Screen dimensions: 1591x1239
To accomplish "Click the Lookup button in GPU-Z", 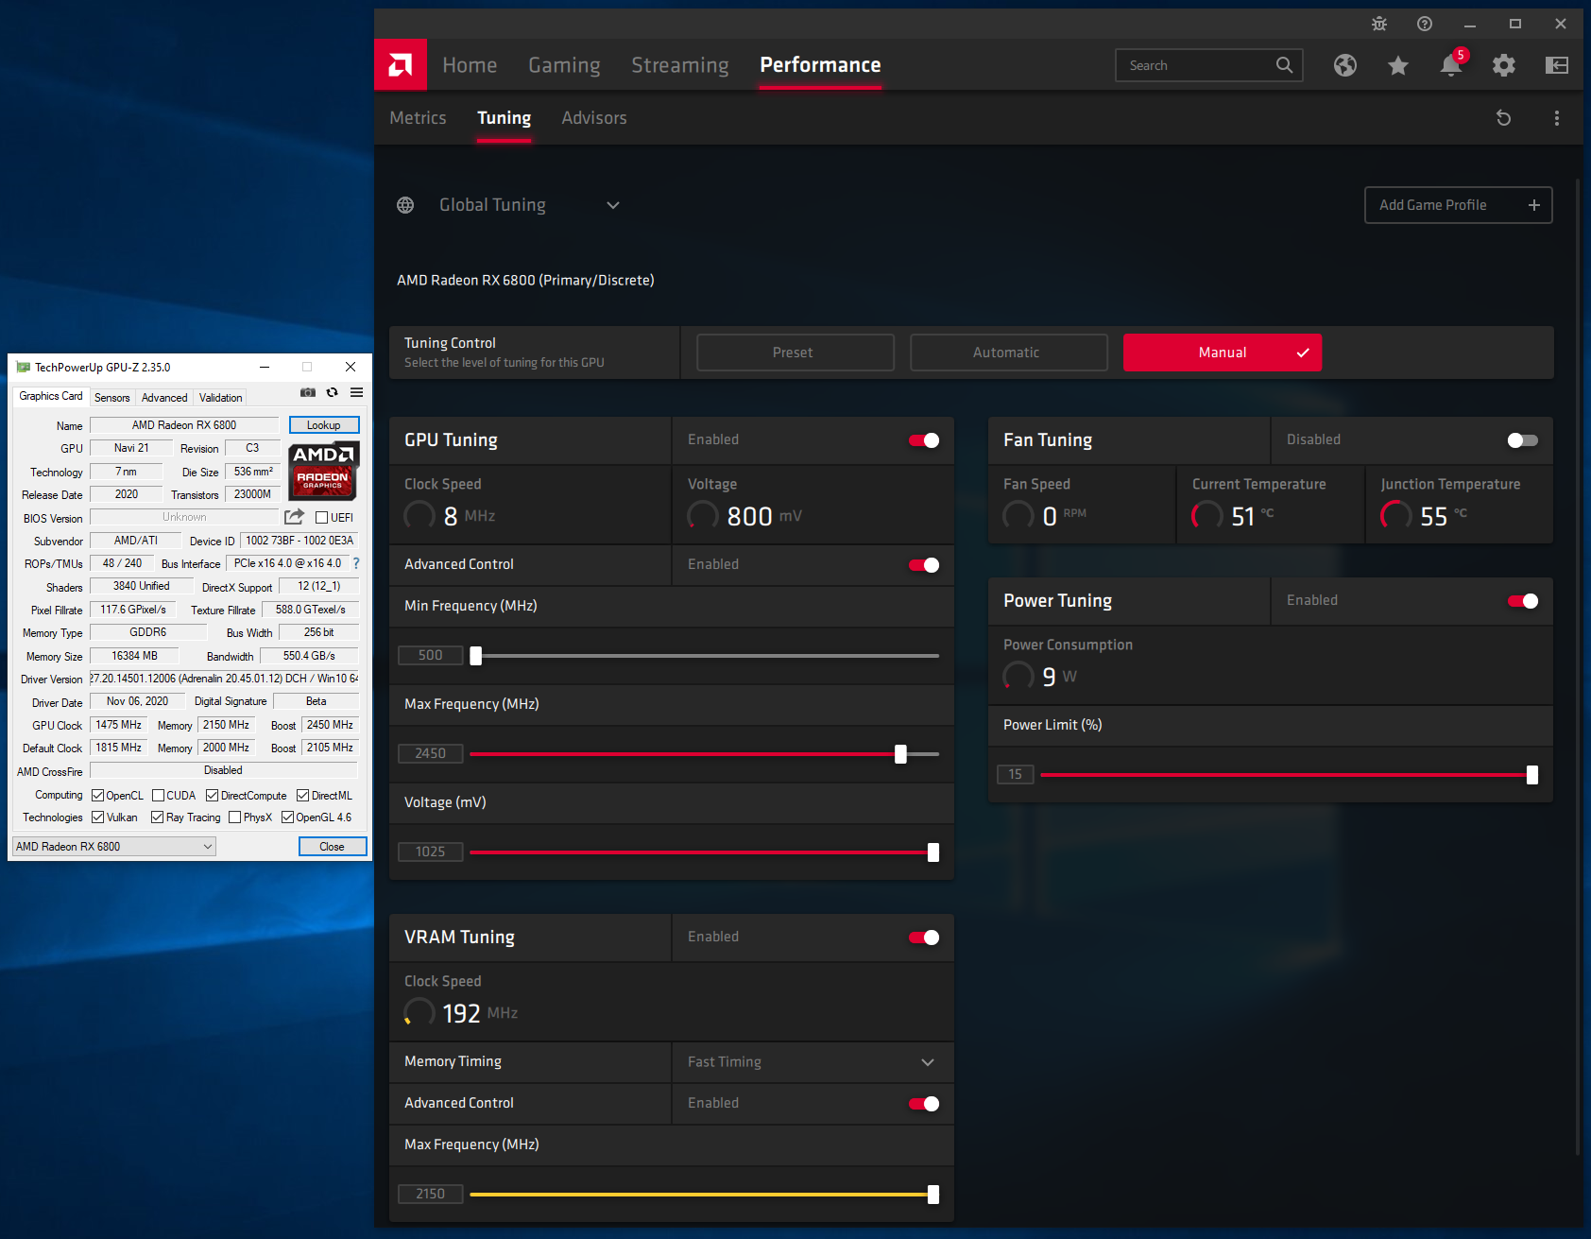I will click(324, 425).
